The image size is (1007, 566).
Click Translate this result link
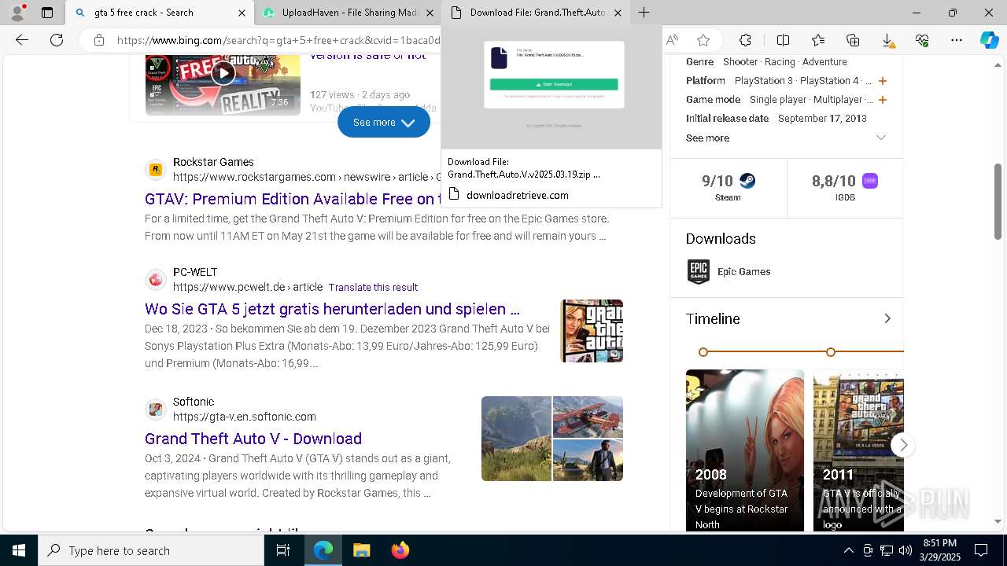pyautogui.click(x=373, y=287)
